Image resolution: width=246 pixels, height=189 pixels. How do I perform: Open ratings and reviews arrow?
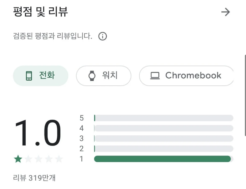tap(225, 12)
